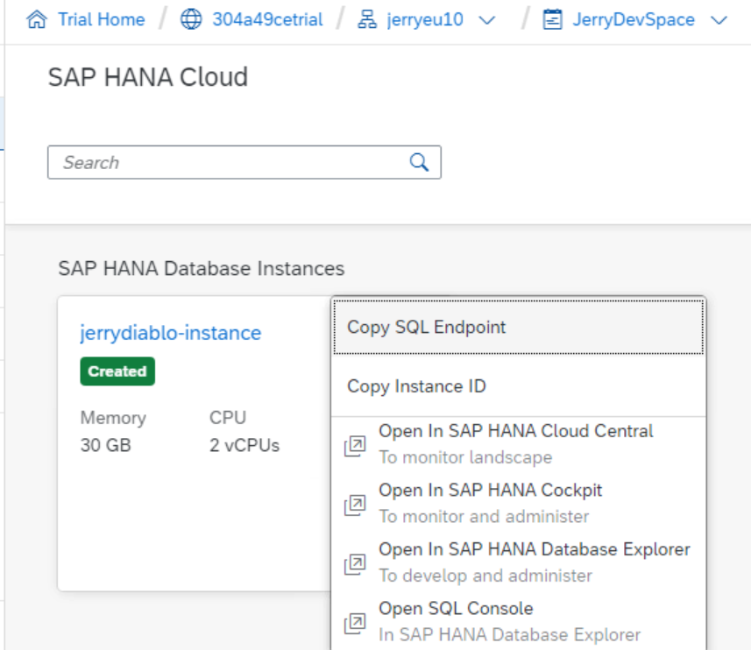
Task: Click the globe icon beside 304a49cetrial
Action: 190,20
